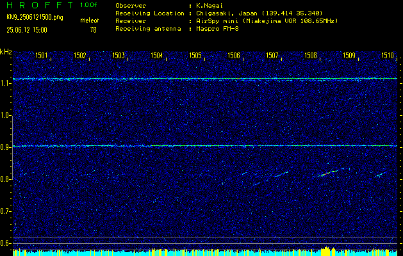Image resolution: width=403 pixels, height=256 pixels.
Task: Click the meteor count value 78
Action: click(93, 30)
